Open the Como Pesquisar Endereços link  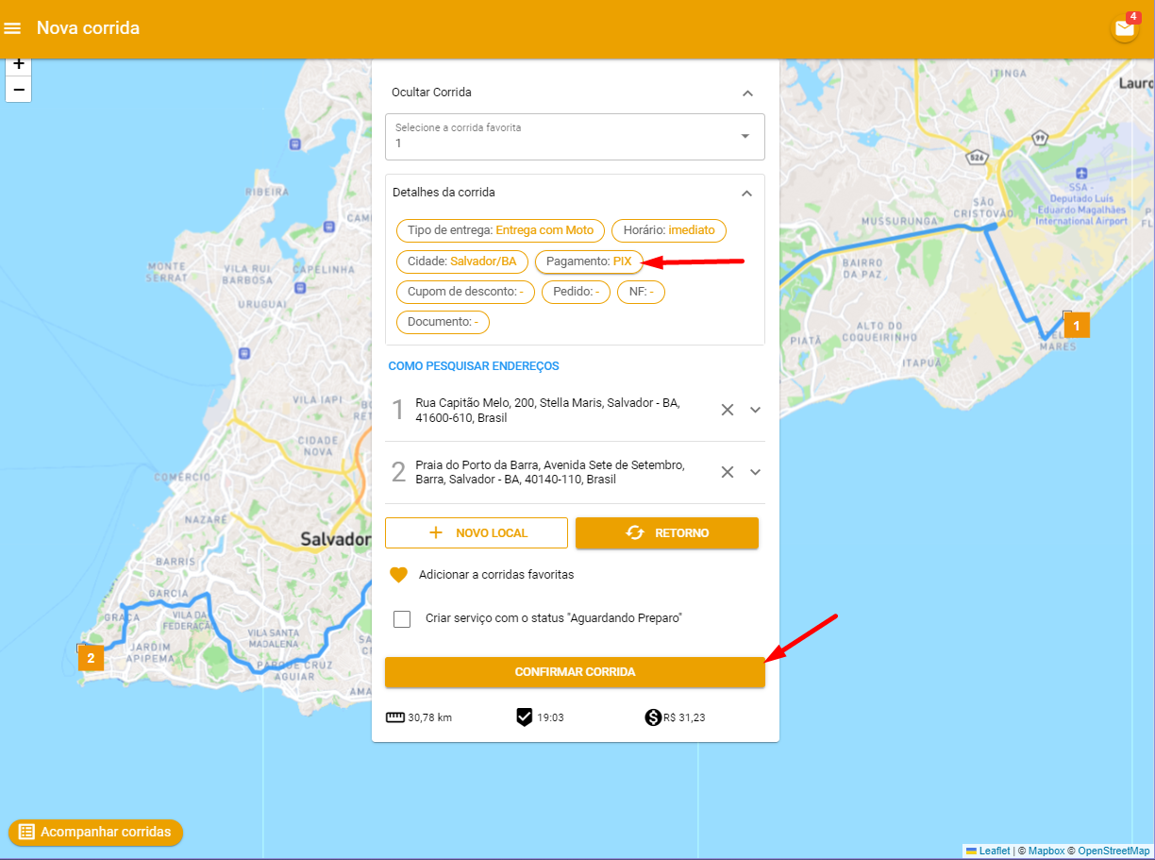[474, 366]
